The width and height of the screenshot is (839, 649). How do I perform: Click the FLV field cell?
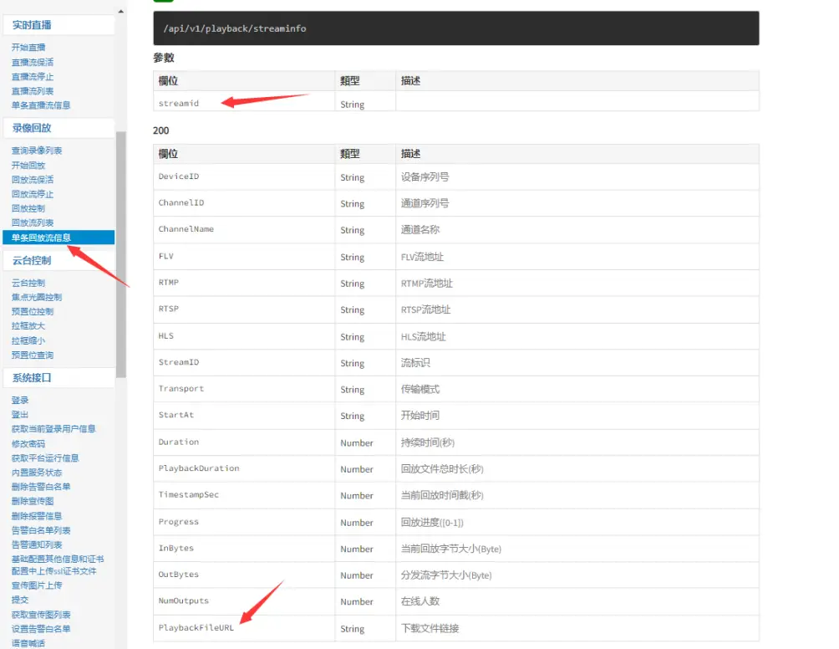(x=244, y=257)
